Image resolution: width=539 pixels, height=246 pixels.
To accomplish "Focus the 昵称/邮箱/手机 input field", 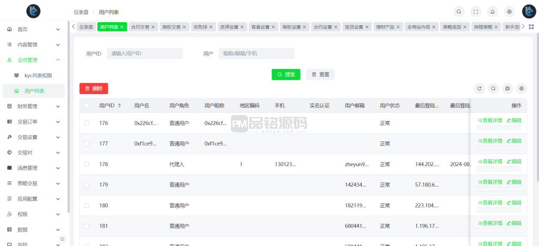I will click(257, 54).
